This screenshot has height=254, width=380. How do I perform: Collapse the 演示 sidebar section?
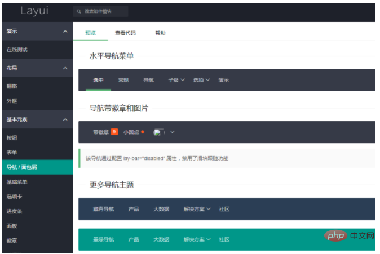[38, 31]
